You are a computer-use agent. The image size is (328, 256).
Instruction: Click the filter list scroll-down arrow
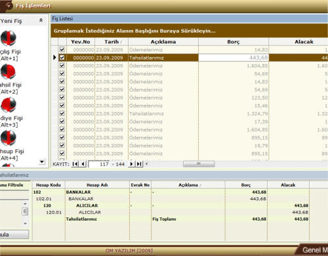tap(25, 223)
